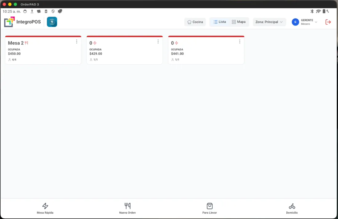Click the $429.00 order total

(96, 54)
